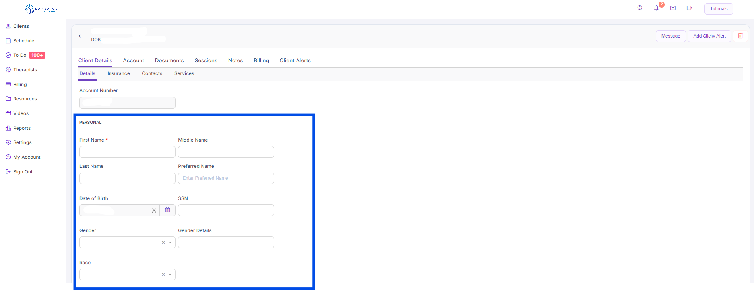The height and width of the screenshot is (290, 754).
Task: Open Schedule from the sidebar
Action: 23,41
